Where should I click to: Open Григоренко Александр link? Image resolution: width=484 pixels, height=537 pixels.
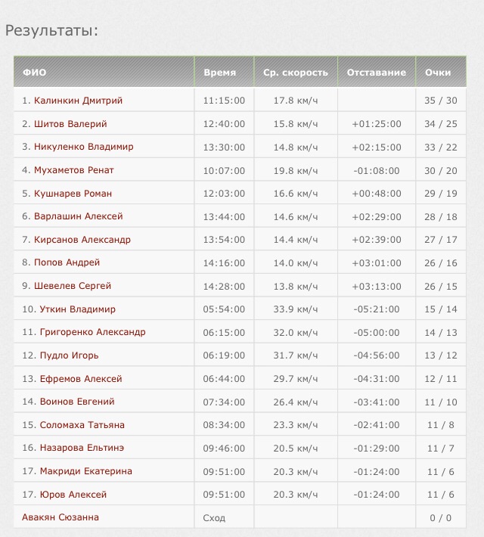pos(92,332)
